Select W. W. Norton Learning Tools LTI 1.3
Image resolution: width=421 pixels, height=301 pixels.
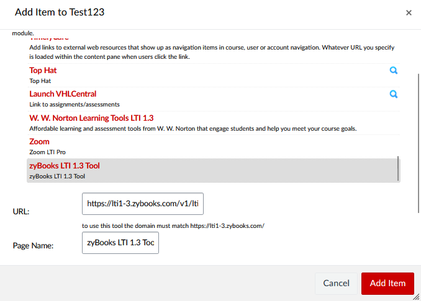coord(91,118)
